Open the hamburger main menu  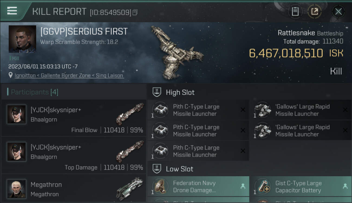[12, 11]
